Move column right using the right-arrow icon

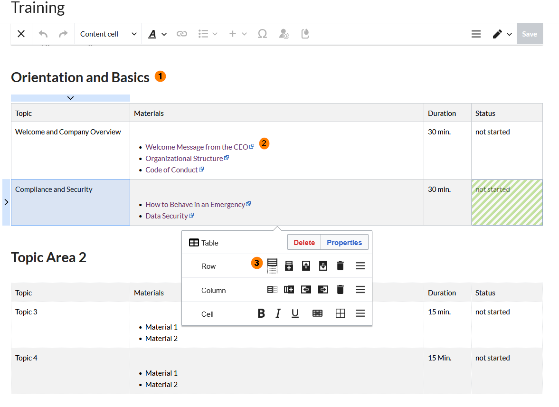tap(323, 290)
